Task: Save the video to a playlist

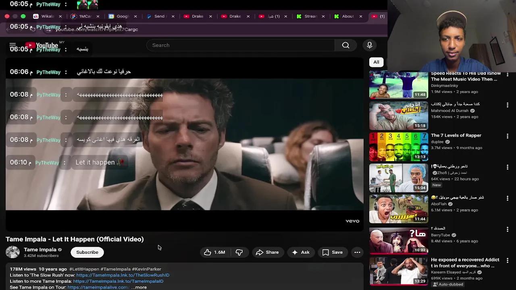Action: coord(333,252)
